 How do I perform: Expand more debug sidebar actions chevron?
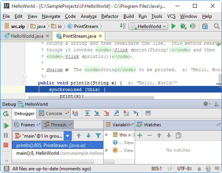point(7,161)
